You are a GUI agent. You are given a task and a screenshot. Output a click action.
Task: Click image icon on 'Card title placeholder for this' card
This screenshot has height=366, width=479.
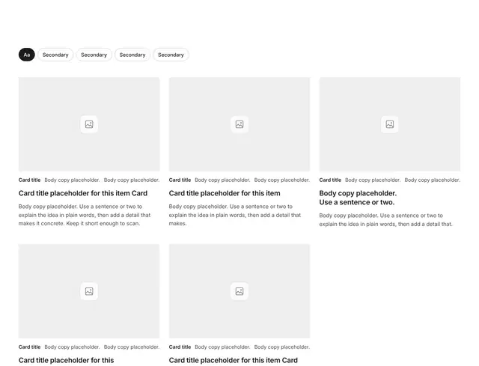coord(89,291)
